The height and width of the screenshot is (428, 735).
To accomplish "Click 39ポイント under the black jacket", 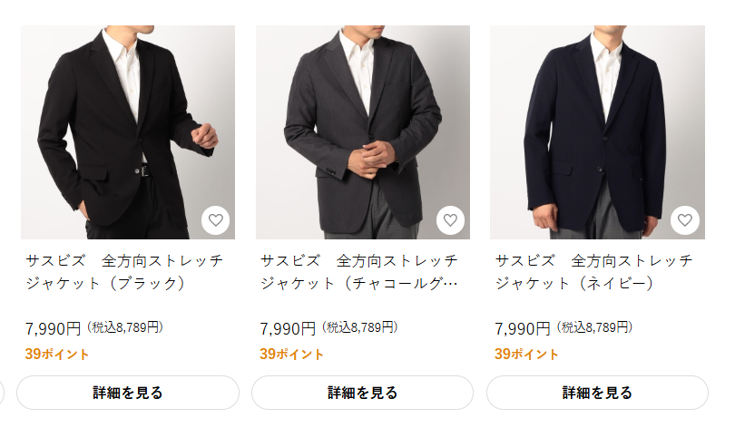I will (x=57, y=354).
